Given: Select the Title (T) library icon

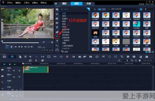Looking at the screenshot, I should click(57, 27).
